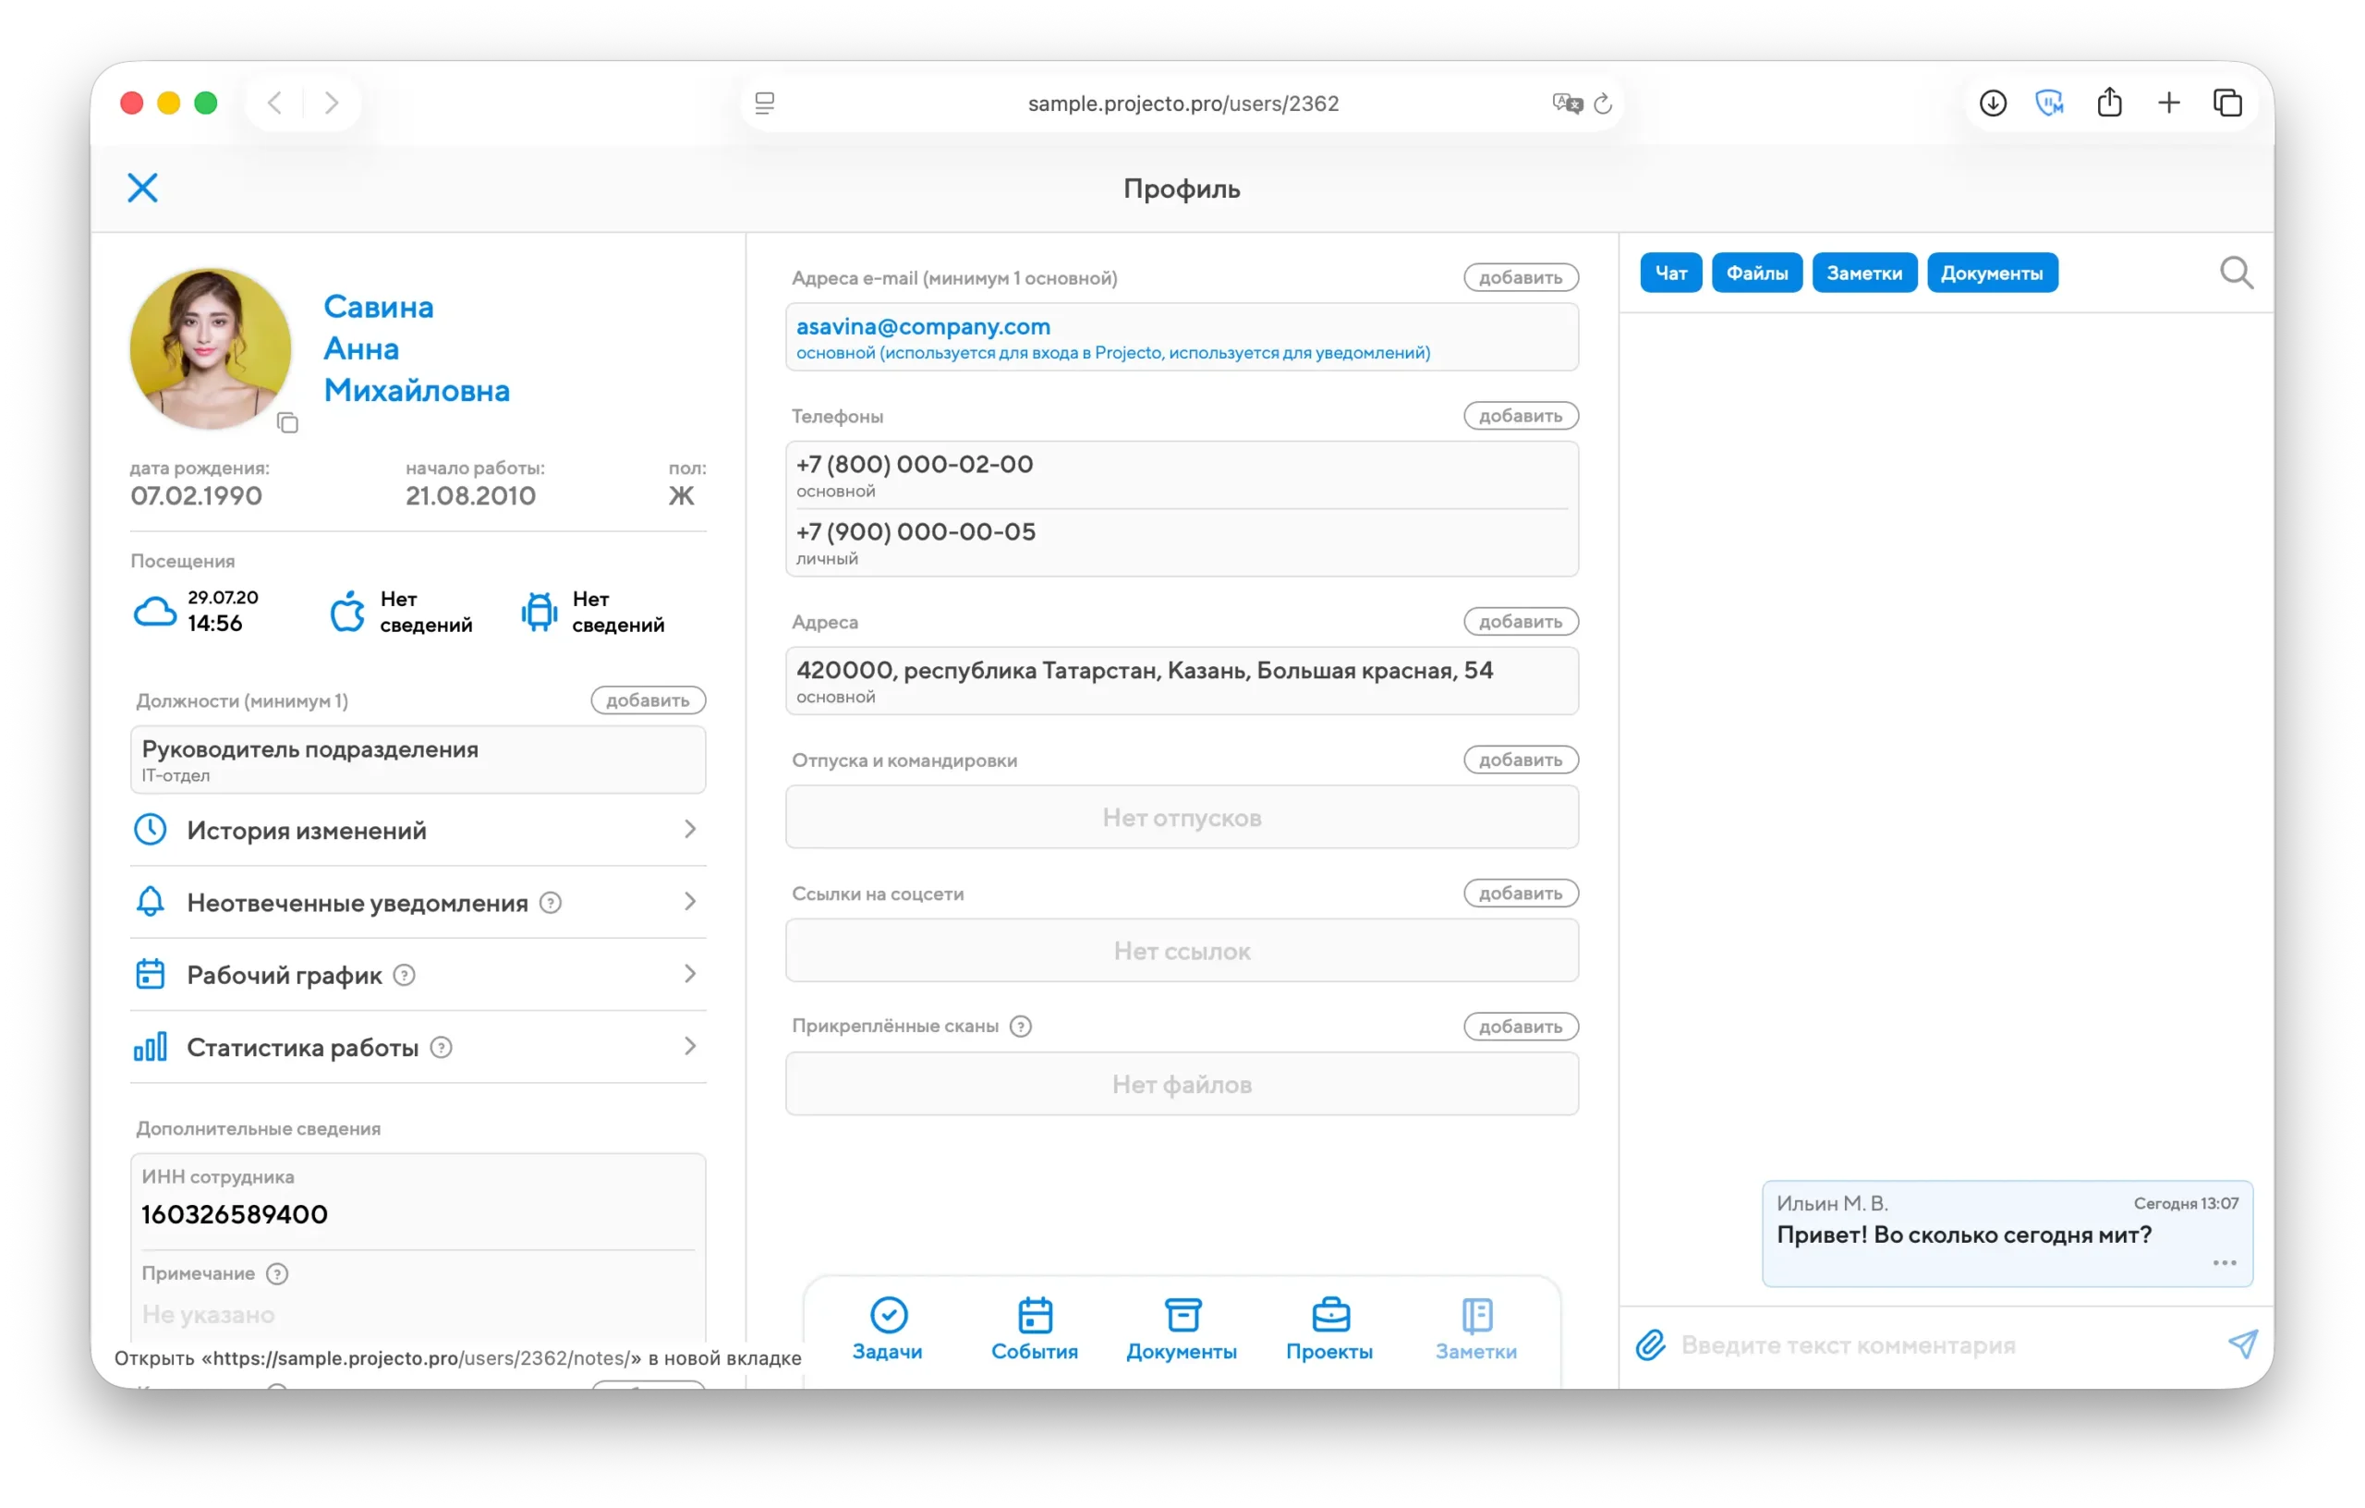This screenshot has width=2365, height=1508.
Task: Open help icon next to Примечание
Action: (278, 1274)
